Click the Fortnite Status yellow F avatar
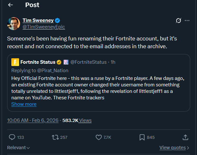 coord(15,62)
